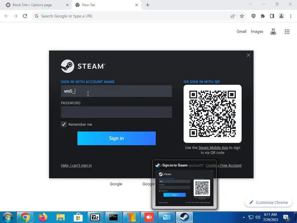This screenshot has height=223, width=297.
Task: Uncheck the Remember me checkbox
Action: click(x=64, y=124)
